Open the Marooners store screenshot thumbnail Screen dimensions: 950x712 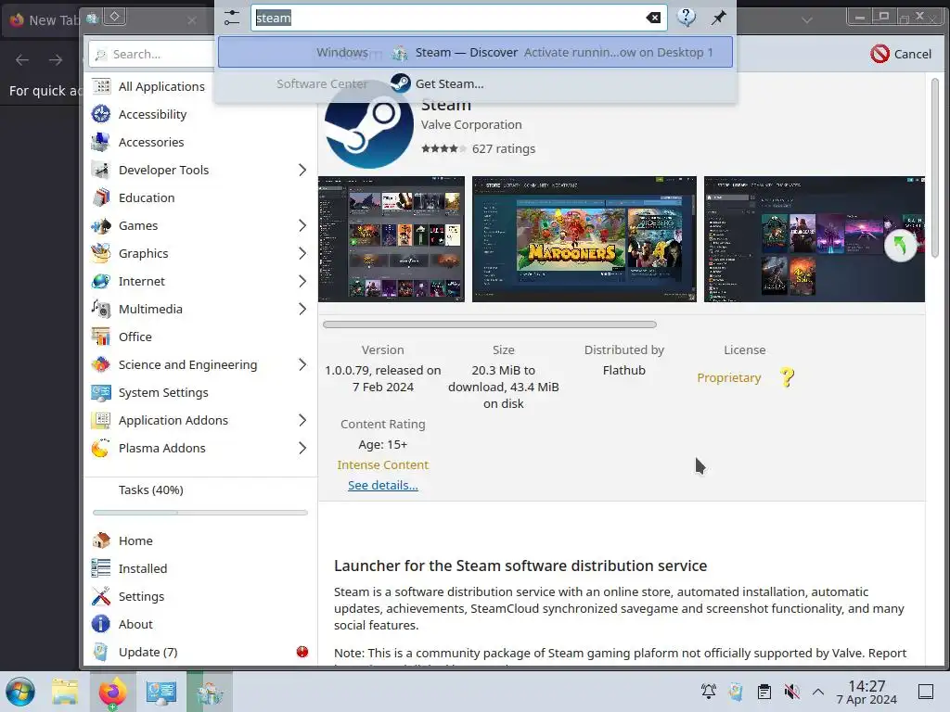click(x=584, y=239)
